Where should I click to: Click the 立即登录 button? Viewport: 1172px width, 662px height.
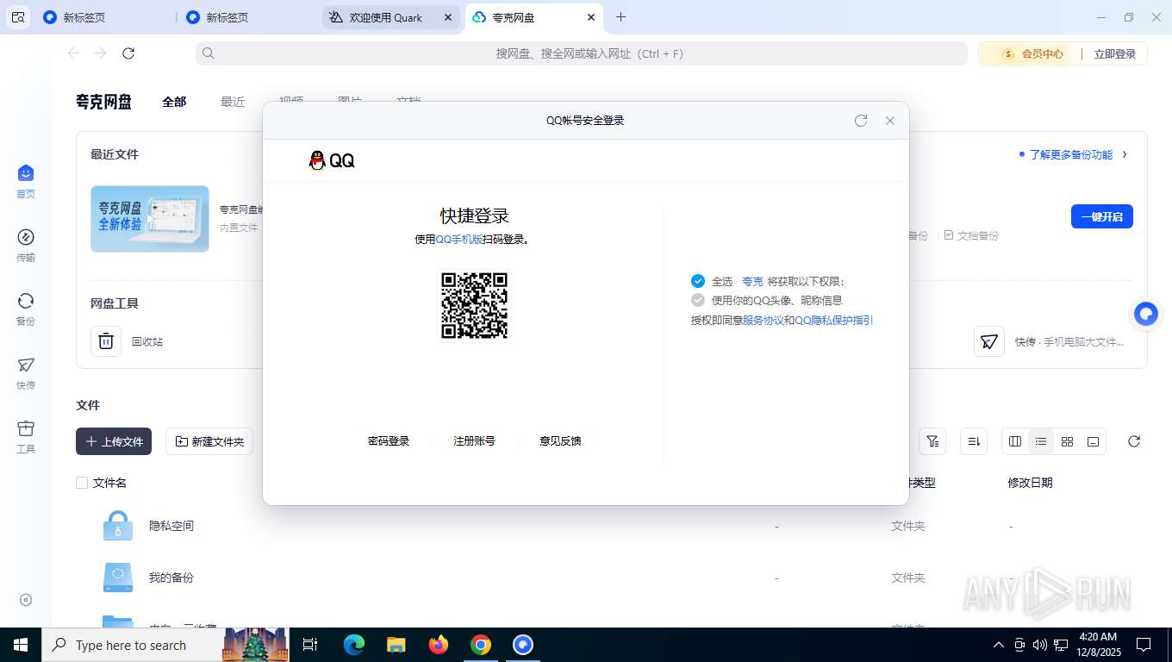point(1115,53)
